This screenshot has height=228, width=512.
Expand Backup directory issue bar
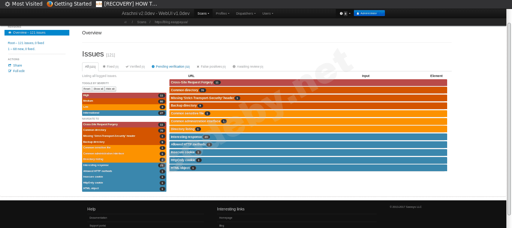(308, 106)
